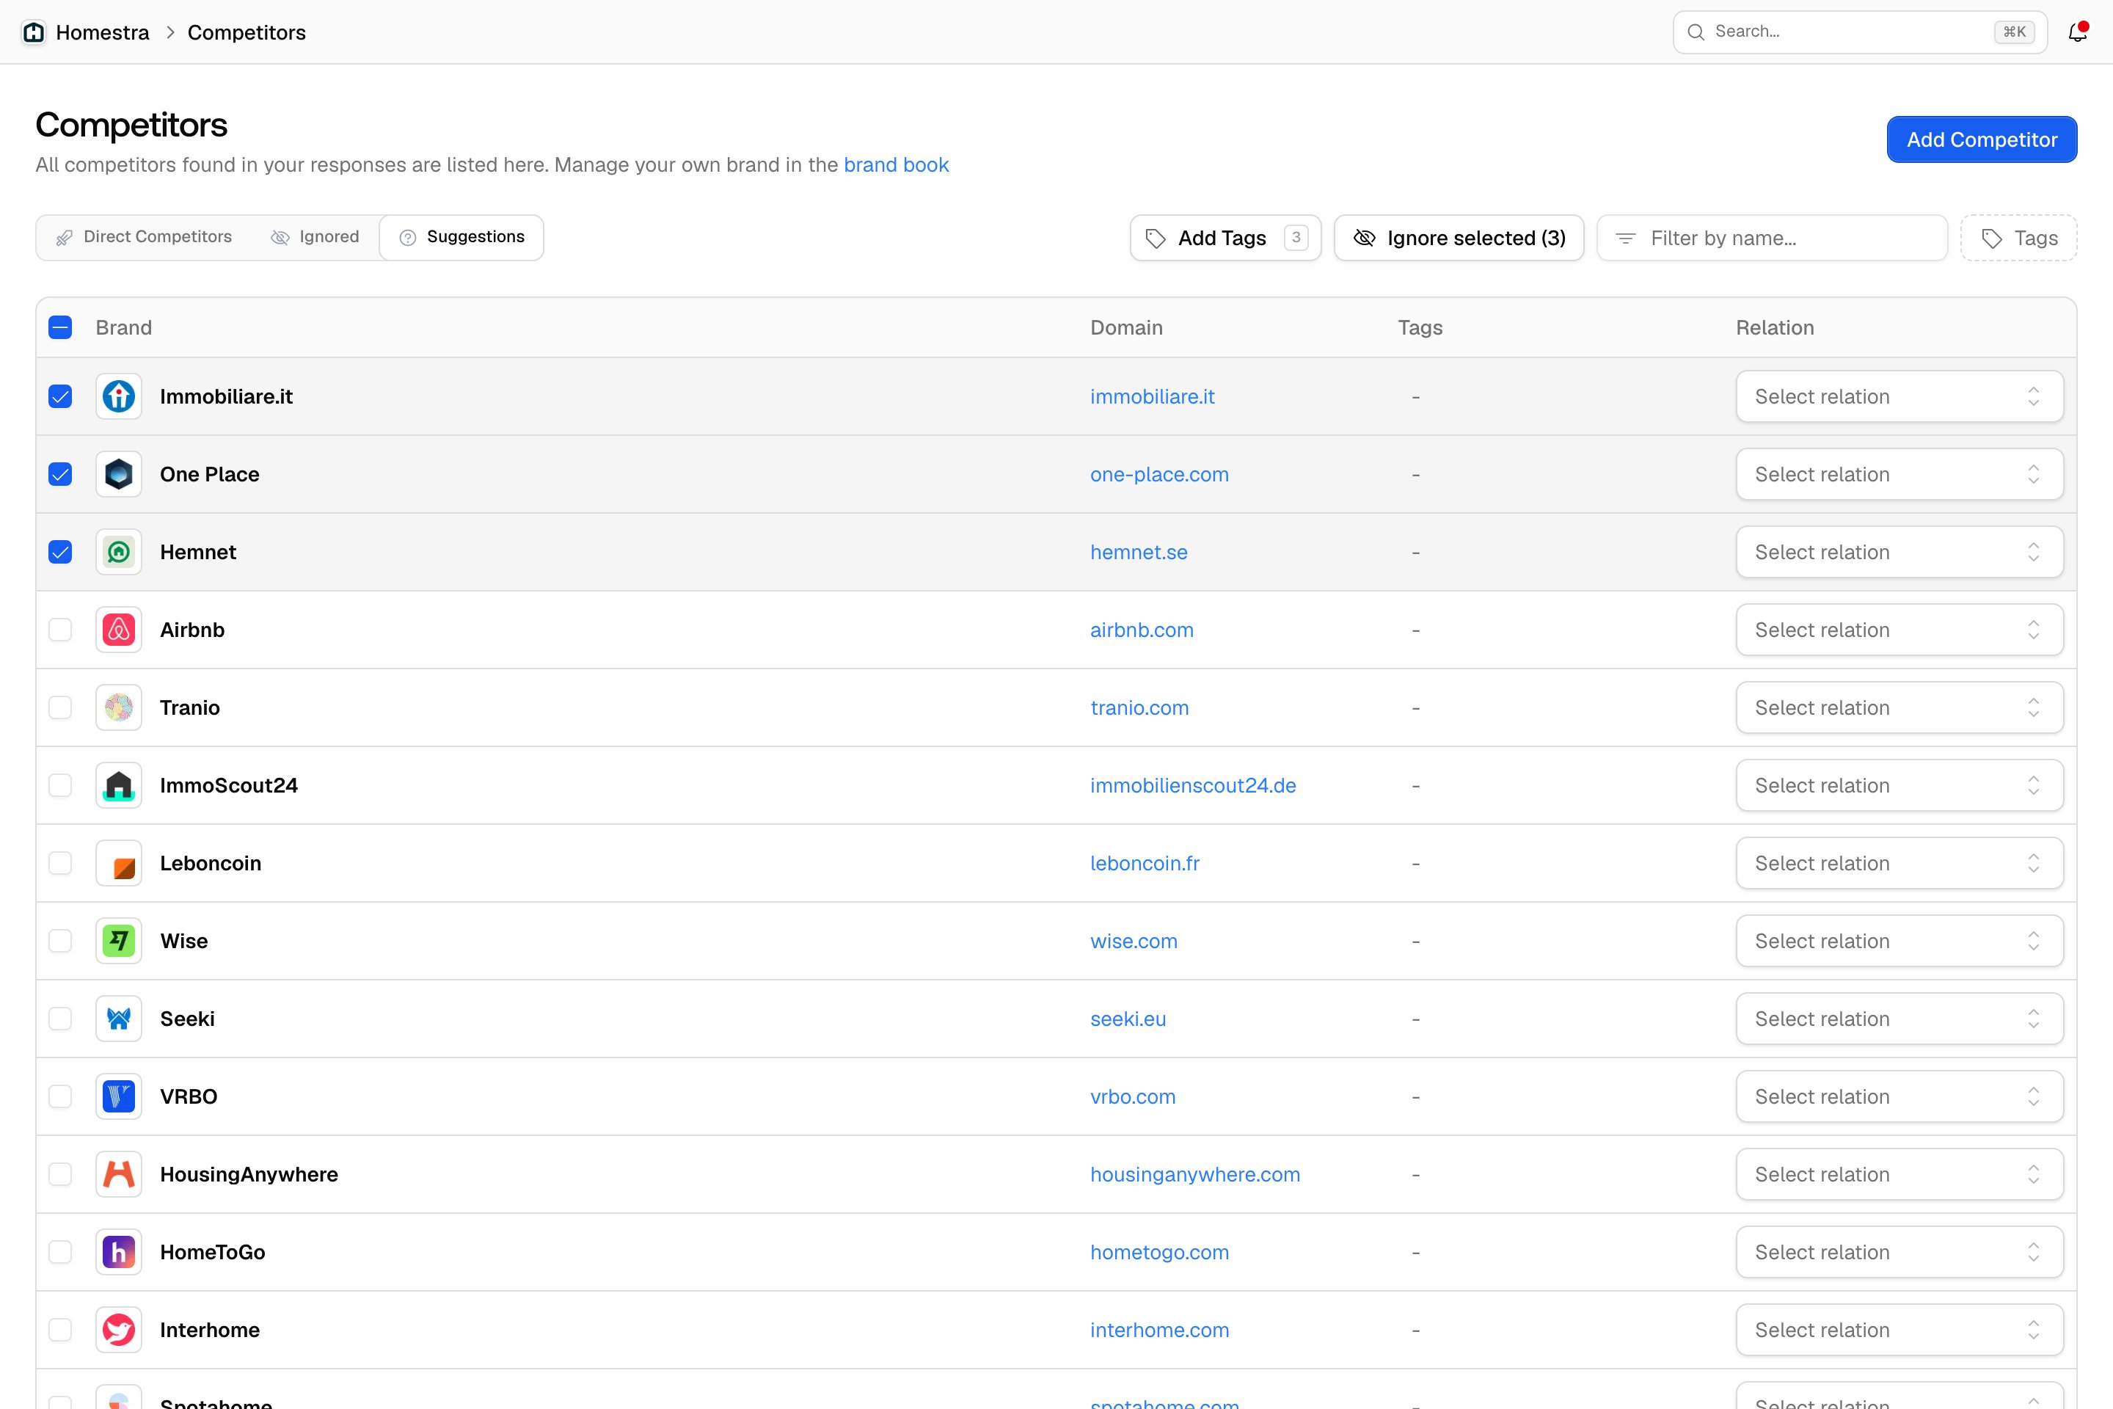The height and width of the screenshot is (1409, 2113).
Task: Open Select relation dropdown for Immobiliare.it
Action: (x=1899, y=396)
